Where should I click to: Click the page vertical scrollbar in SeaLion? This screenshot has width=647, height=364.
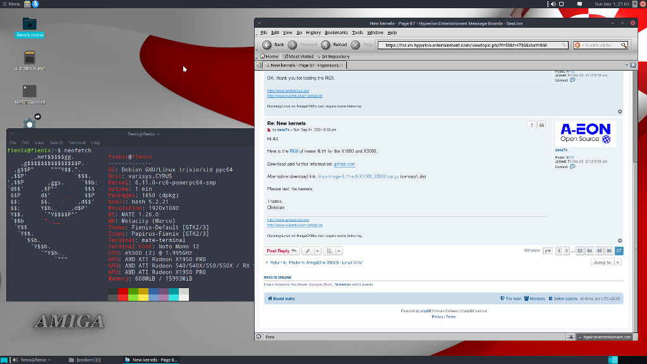tap(635, 201)
